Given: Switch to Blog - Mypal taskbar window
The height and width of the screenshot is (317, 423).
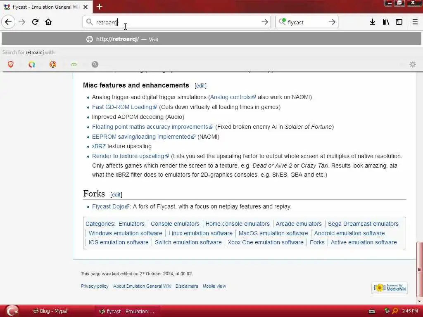Looking at the screenshot, I should (50, 311).
